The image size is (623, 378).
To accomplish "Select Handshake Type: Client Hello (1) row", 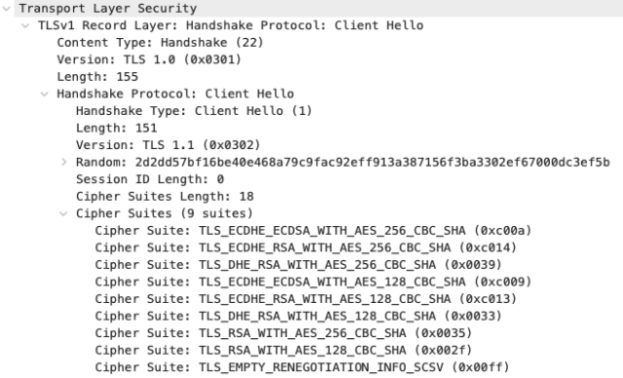I will (x=194, y=111).
